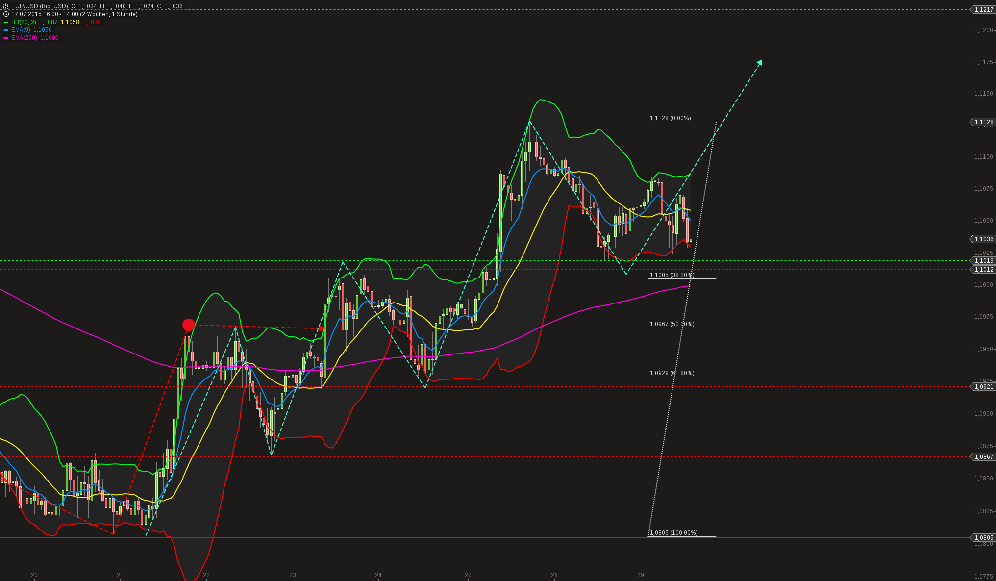Click the low value L: 1,1024
This screenshot has height=581, width=996.
(141, 6)
